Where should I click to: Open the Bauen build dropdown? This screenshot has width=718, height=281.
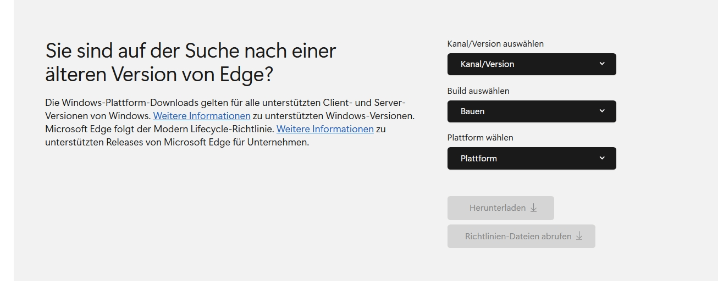tap(532, 111)
